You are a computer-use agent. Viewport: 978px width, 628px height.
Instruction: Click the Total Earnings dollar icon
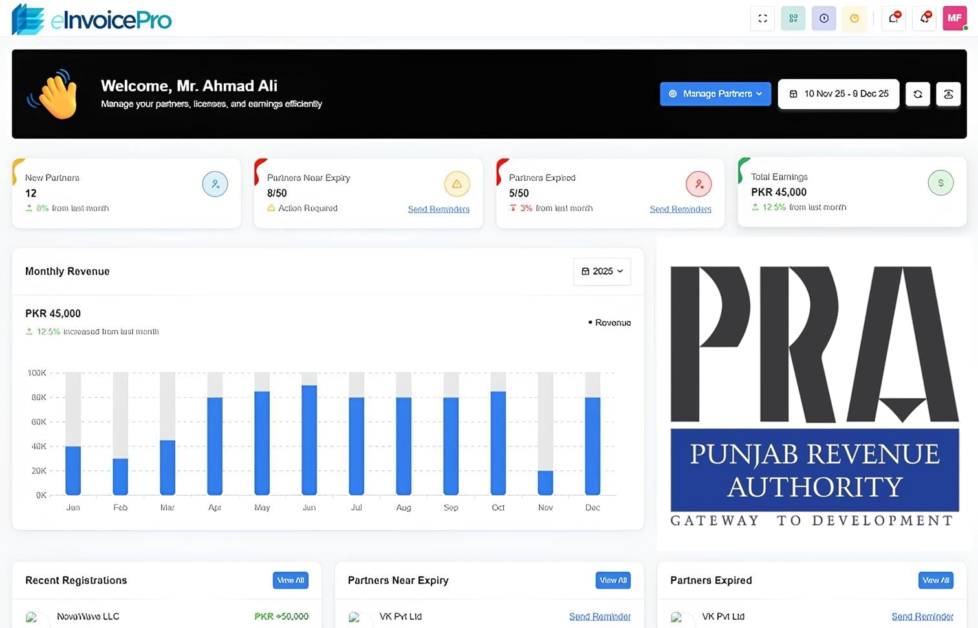coord(940,183)
